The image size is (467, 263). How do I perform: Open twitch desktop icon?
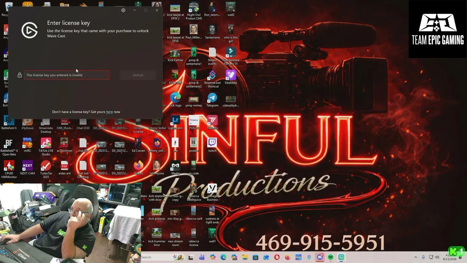pos(212,145)
